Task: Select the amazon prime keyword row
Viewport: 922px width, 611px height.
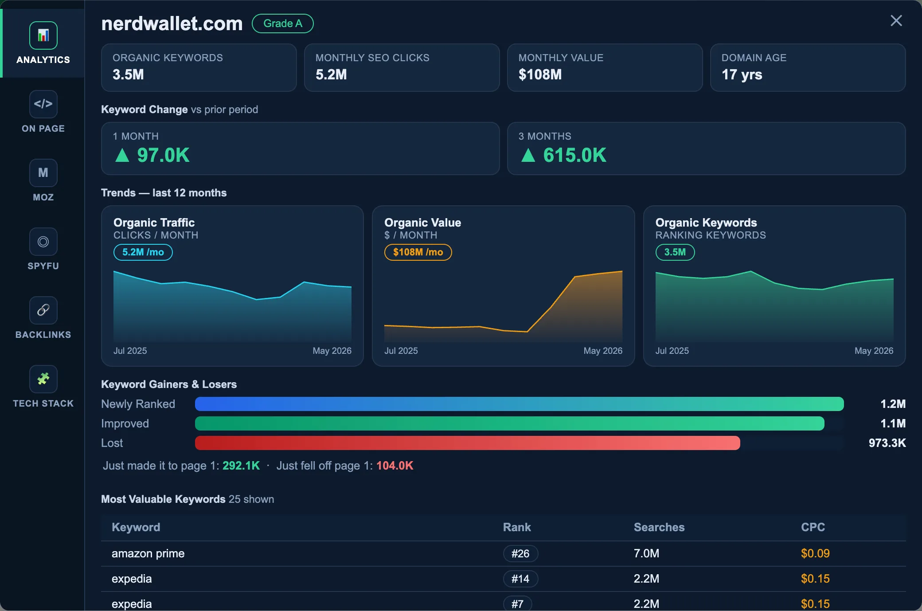Action: click(x=504, y=553)
